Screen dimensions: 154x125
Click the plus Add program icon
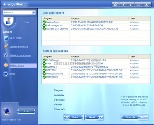click(6, 65)
